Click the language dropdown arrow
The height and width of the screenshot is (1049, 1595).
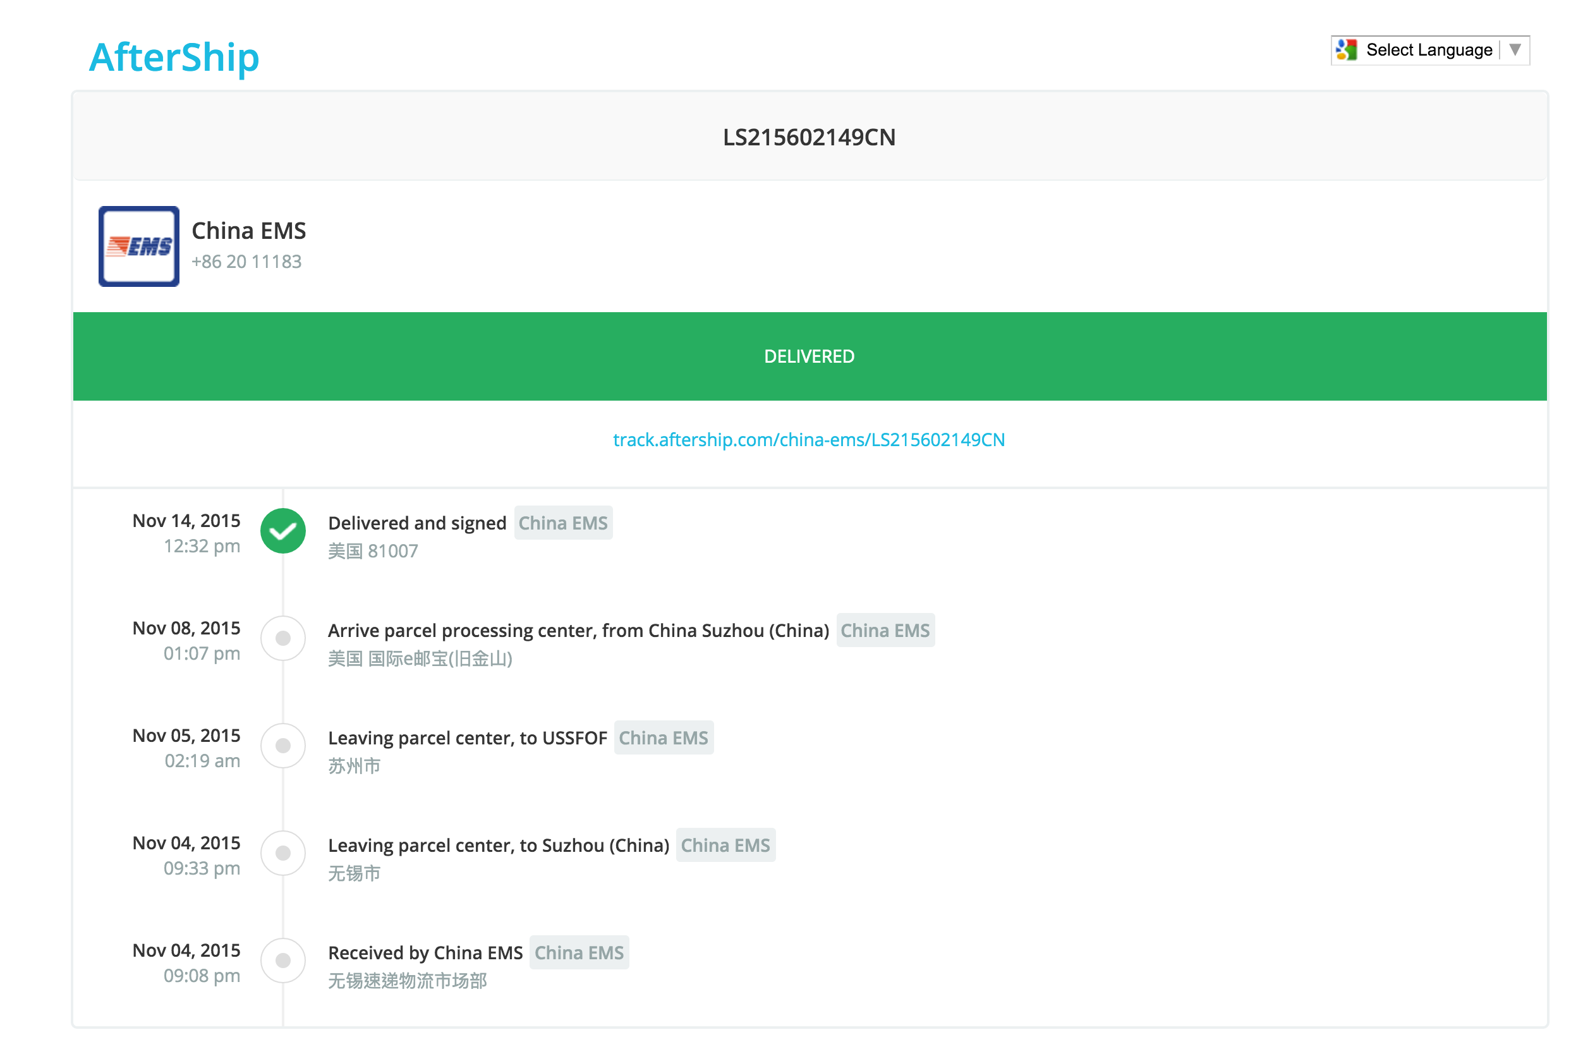pyautogui.click(x=1515, y=51)
